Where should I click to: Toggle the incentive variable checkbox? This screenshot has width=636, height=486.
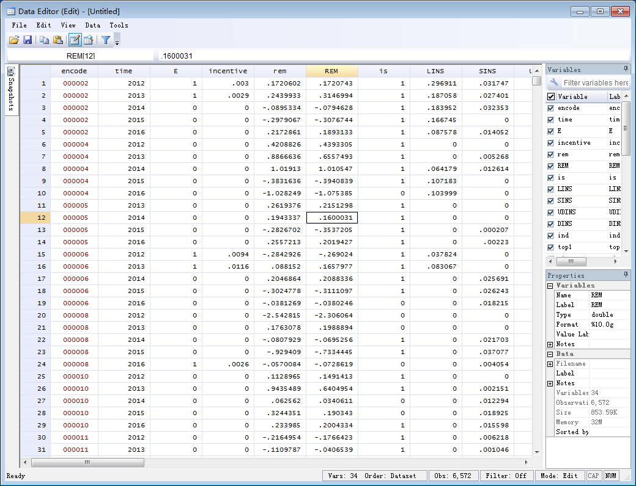click(x=551, y=143)
